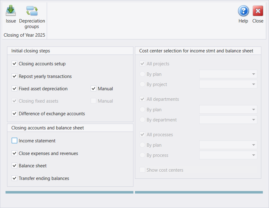The image size is (269, 208).
Task: Open the By project dropdown
Action: [228, 84]
